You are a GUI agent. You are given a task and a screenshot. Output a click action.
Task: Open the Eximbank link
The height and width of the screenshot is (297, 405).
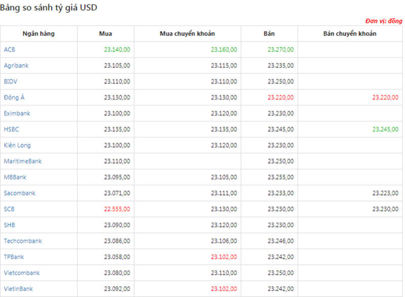point(17,113)
